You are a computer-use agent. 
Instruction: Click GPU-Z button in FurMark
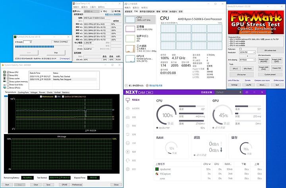coord(235,69)
